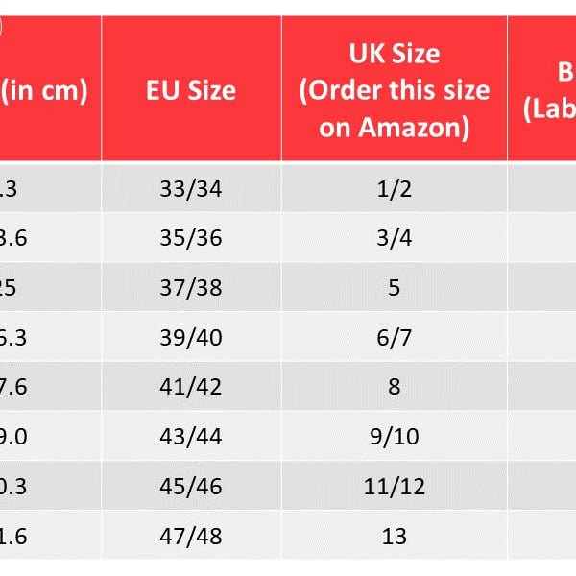This screenshot has width=576, height=576.
Task: Click the UK Size column header
Action: [x=394, y=90]
